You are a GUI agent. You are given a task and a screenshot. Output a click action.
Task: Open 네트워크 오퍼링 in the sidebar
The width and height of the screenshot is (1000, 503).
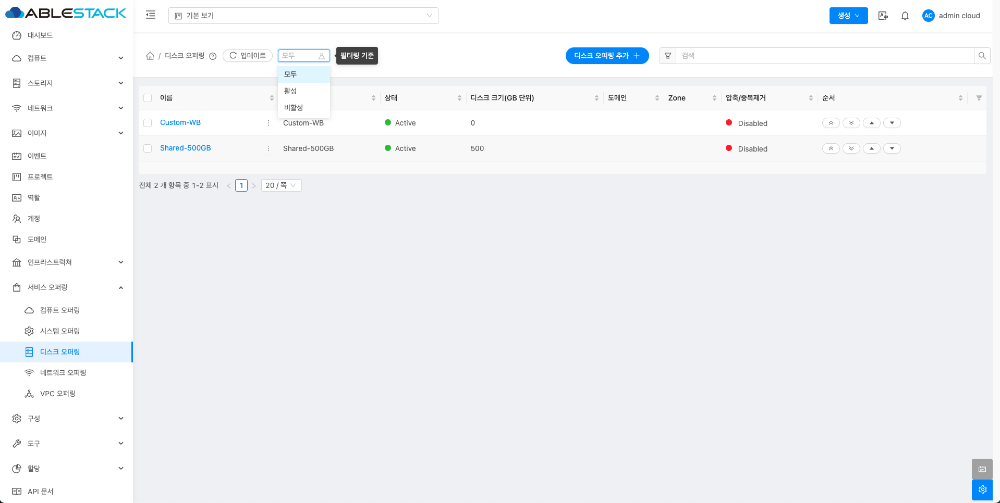[x=63, y=373]
